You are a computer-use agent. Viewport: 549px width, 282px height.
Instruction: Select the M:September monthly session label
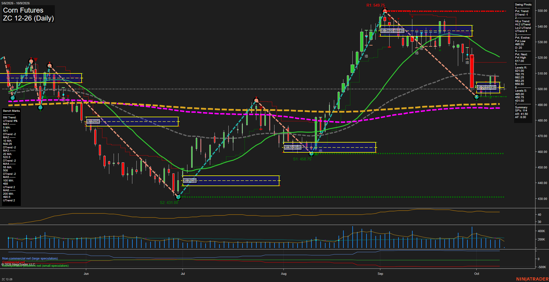click(x=392, y=31)
